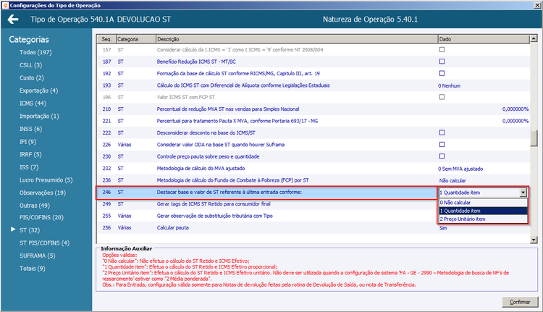Click the 'Tipo de Operação 540.1A DEVOLUCAO ST' title
Image resolution: width=543 pixels, height=312 pixels.
101,20
